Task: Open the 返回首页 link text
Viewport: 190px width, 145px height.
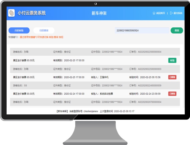Action: click(161, 13)
